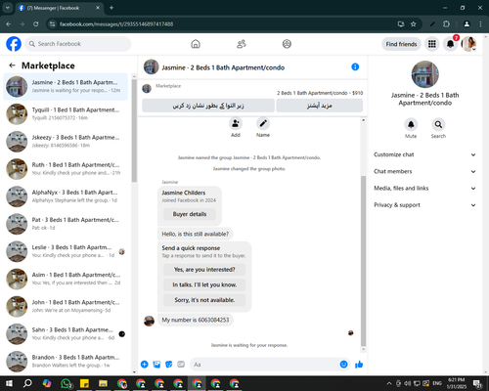The image size is (489, 391).
Task: Open Leslie - 3 Beds 1 Bath conversation
Action: coord(66,251)
